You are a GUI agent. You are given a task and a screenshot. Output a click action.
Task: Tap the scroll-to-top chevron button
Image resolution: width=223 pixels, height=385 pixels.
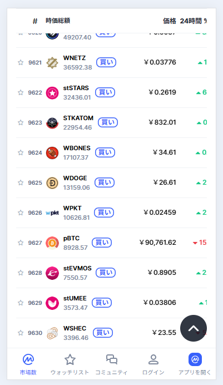[x=194, y=328]
